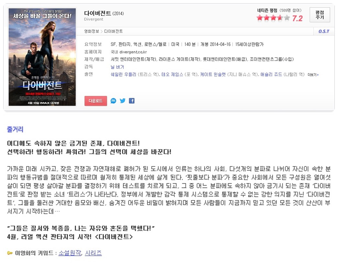Click the 7.2 rating score
The image size is (338, 272).
298,18
